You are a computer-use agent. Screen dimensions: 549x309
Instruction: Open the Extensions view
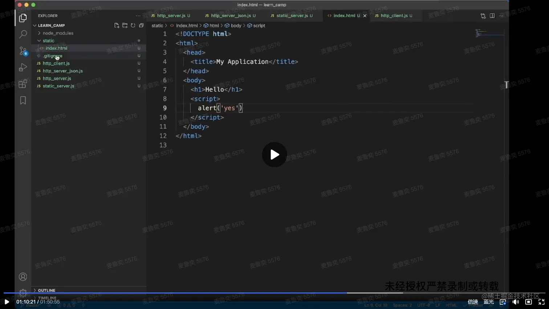pyautogui.click(x=23, y=84)
